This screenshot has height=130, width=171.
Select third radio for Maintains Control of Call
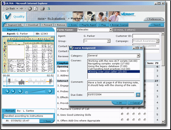[x=134, y=108]
